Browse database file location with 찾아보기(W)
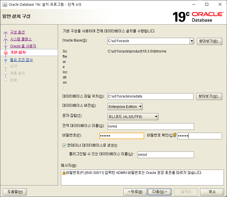 tap(209, 96)
